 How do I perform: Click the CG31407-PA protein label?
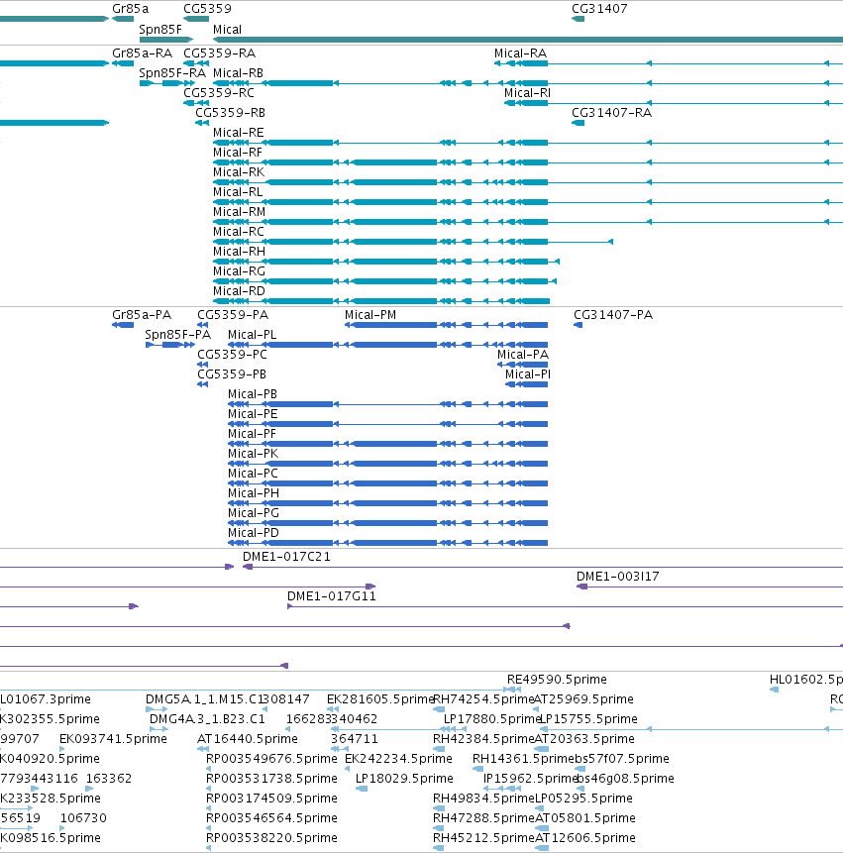(613, 315)
